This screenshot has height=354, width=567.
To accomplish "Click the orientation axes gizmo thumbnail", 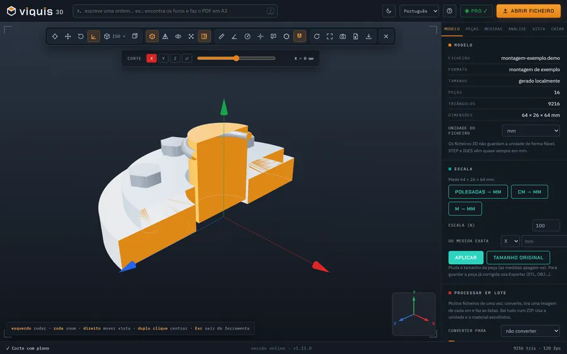I will click(414, 314).
